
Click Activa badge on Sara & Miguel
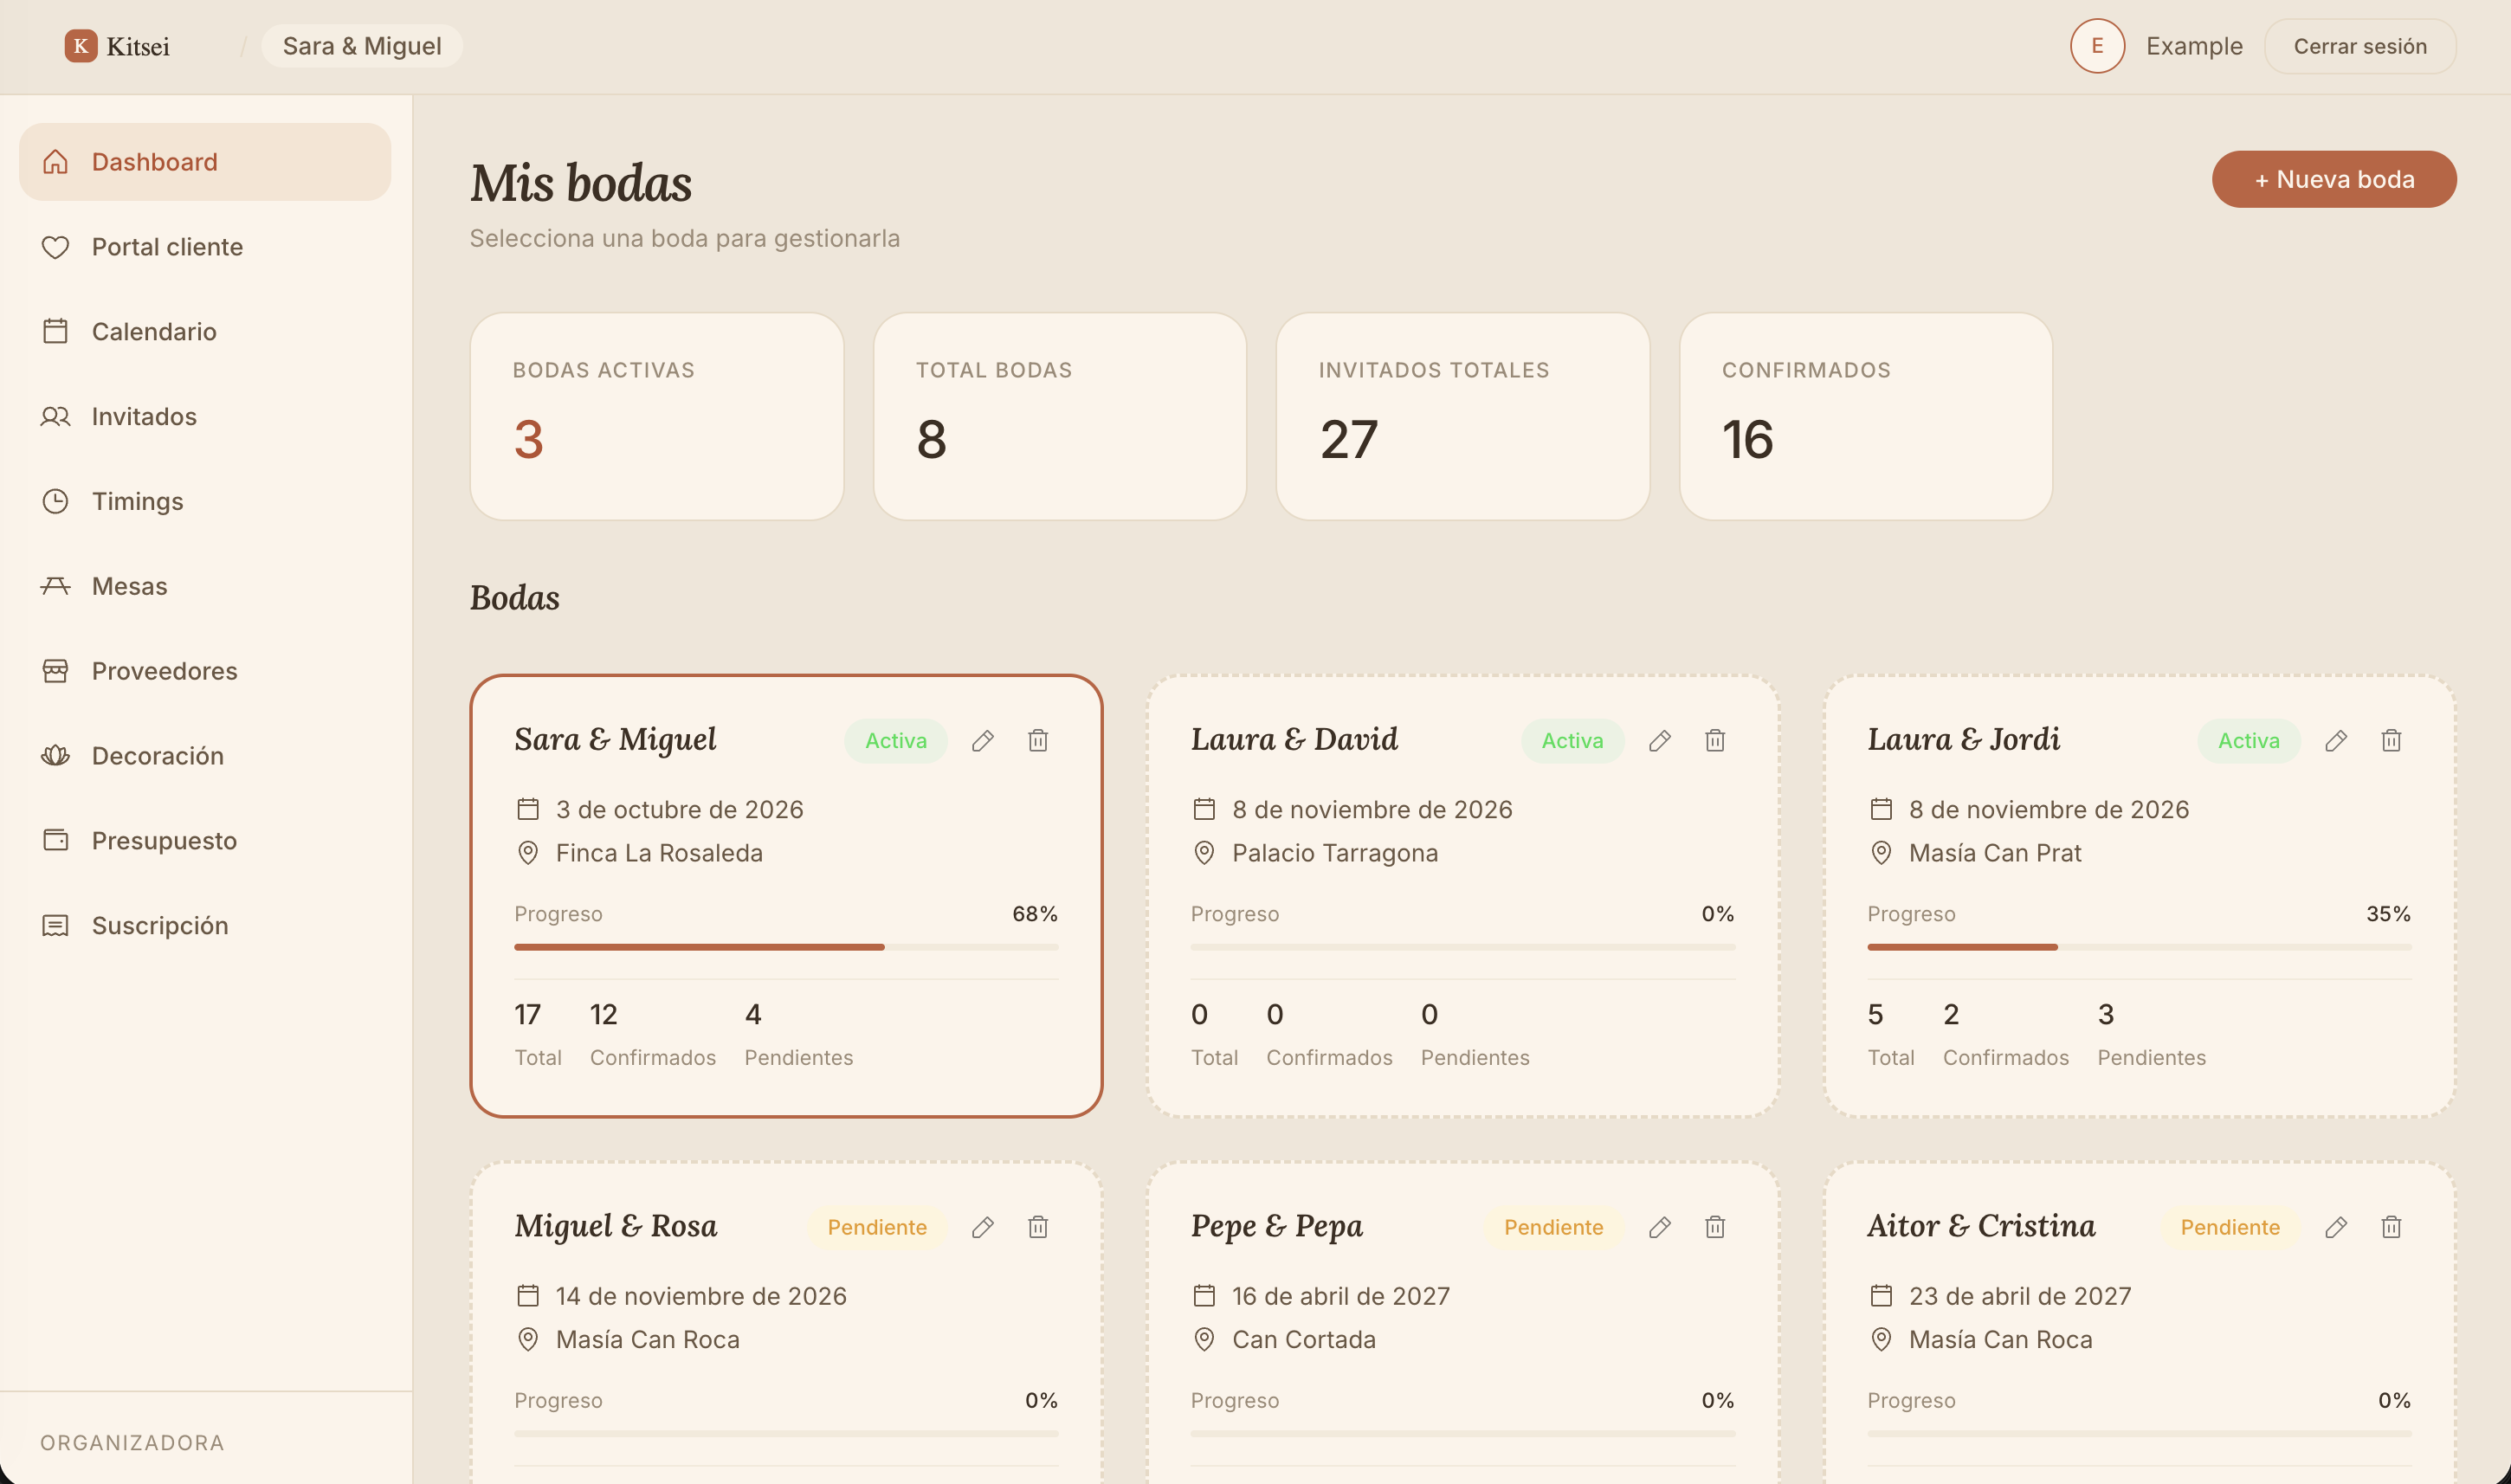pos(896,741)
